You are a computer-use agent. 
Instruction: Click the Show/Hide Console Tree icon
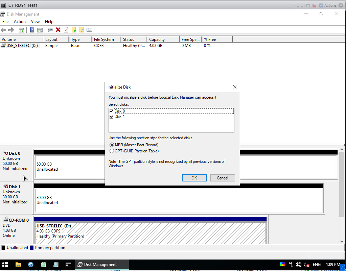click(21, 30)
